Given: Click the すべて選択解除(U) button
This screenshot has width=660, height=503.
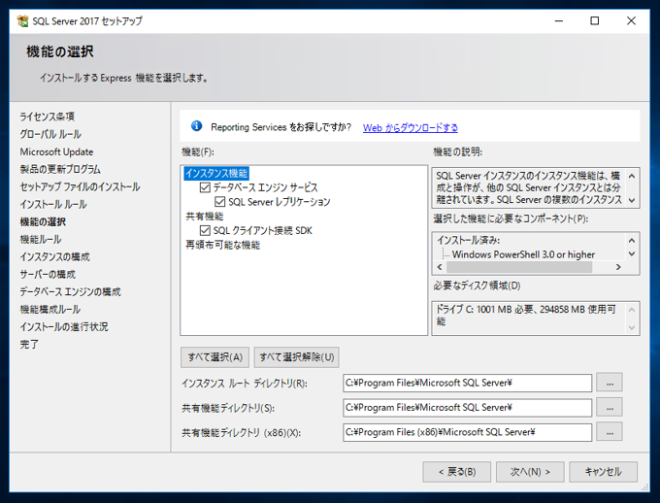Looking at the screenshot, I should pyautogui.click(x=297, y=357).
